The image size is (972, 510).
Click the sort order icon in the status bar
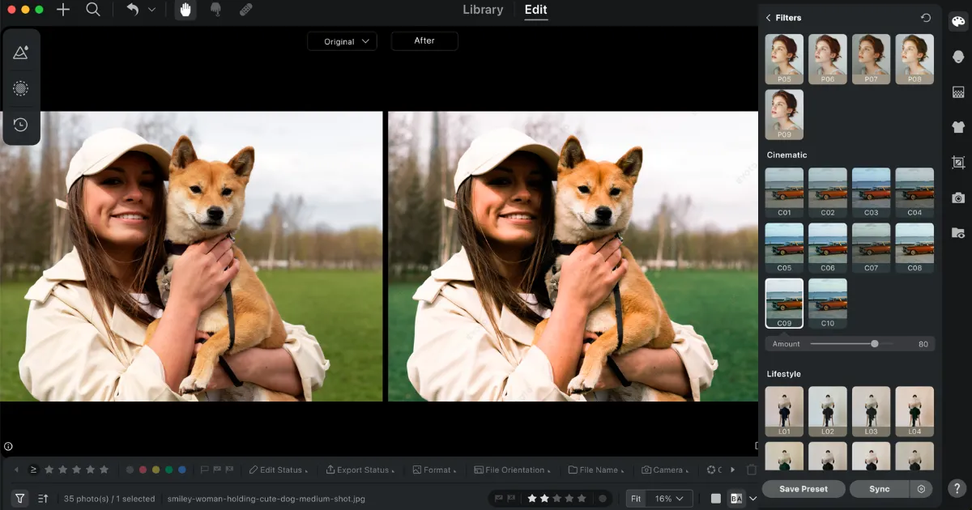pos(43,499)
